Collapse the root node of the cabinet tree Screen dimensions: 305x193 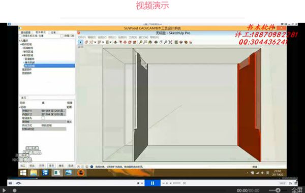[20, 41]
